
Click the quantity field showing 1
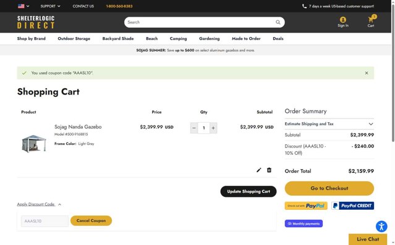(x=203, y=128)
